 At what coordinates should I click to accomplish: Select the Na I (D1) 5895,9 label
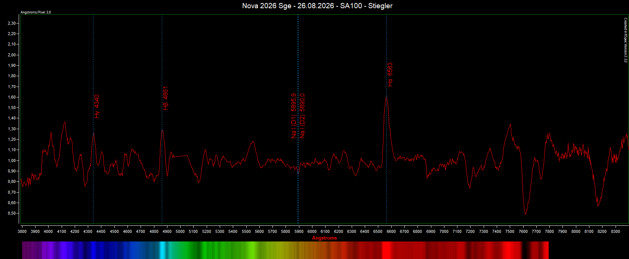point(294,116)
